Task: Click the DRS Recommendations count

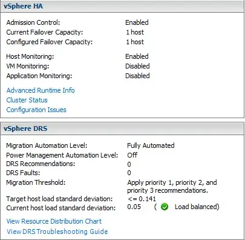Action: pyautogui.click(x=129, y=164)
